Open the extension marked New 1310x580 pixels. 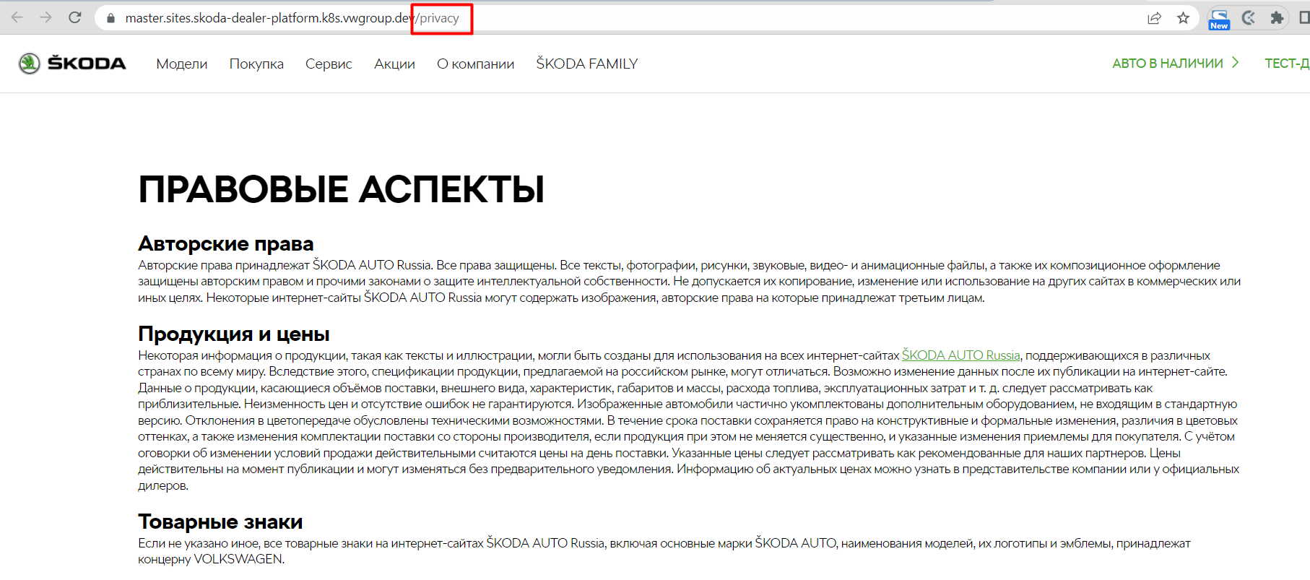[1219, 19]
